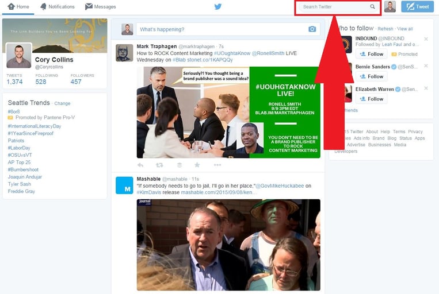Open the #1YearSinceFireproof trend

click(x=30, y=133)
